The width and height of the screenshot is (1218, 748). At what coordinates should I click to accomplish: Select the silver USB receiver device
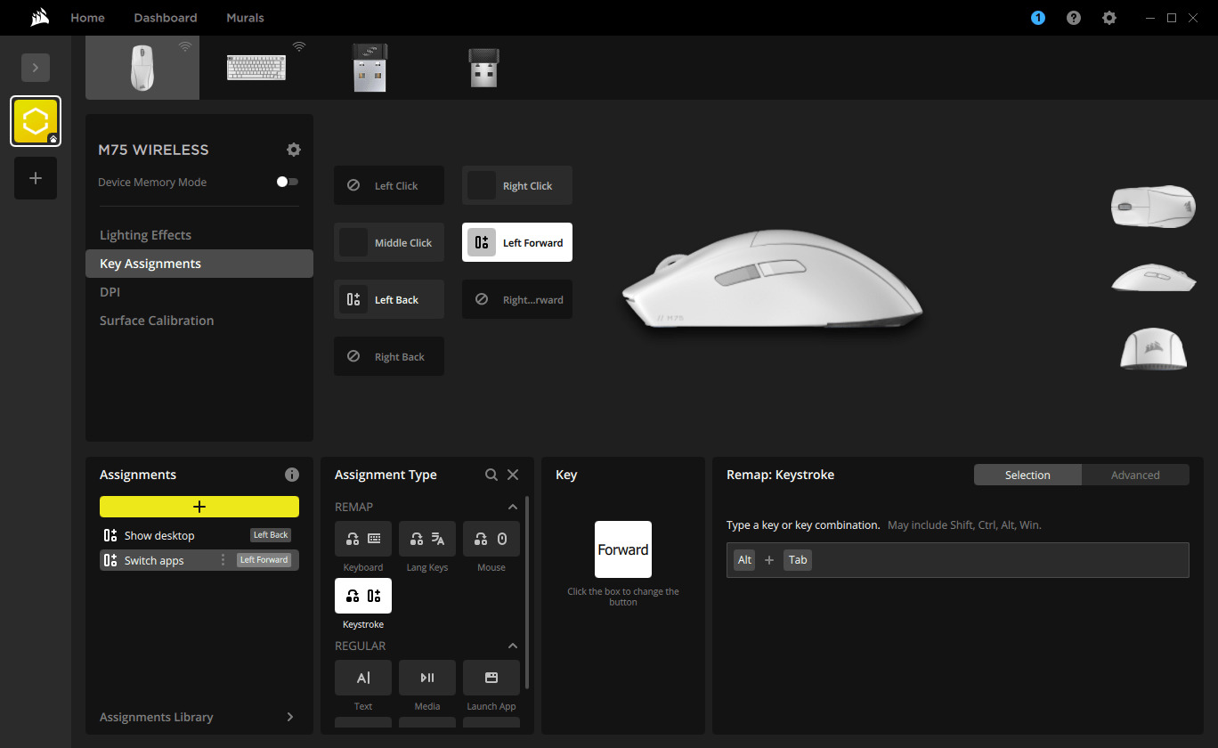369,68
